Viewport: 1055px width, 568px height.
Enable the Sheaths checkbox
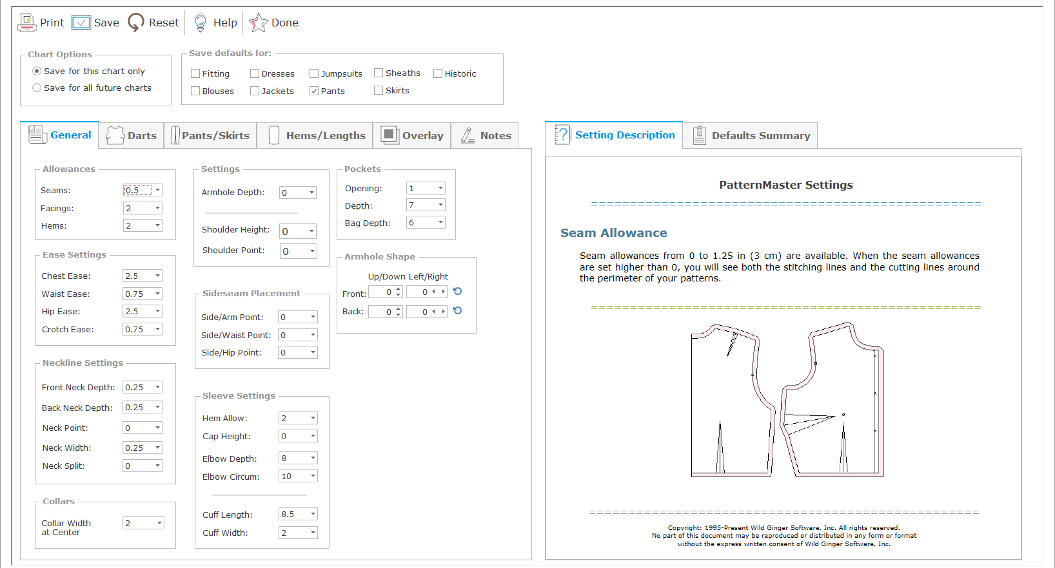(x=379, y=73)
